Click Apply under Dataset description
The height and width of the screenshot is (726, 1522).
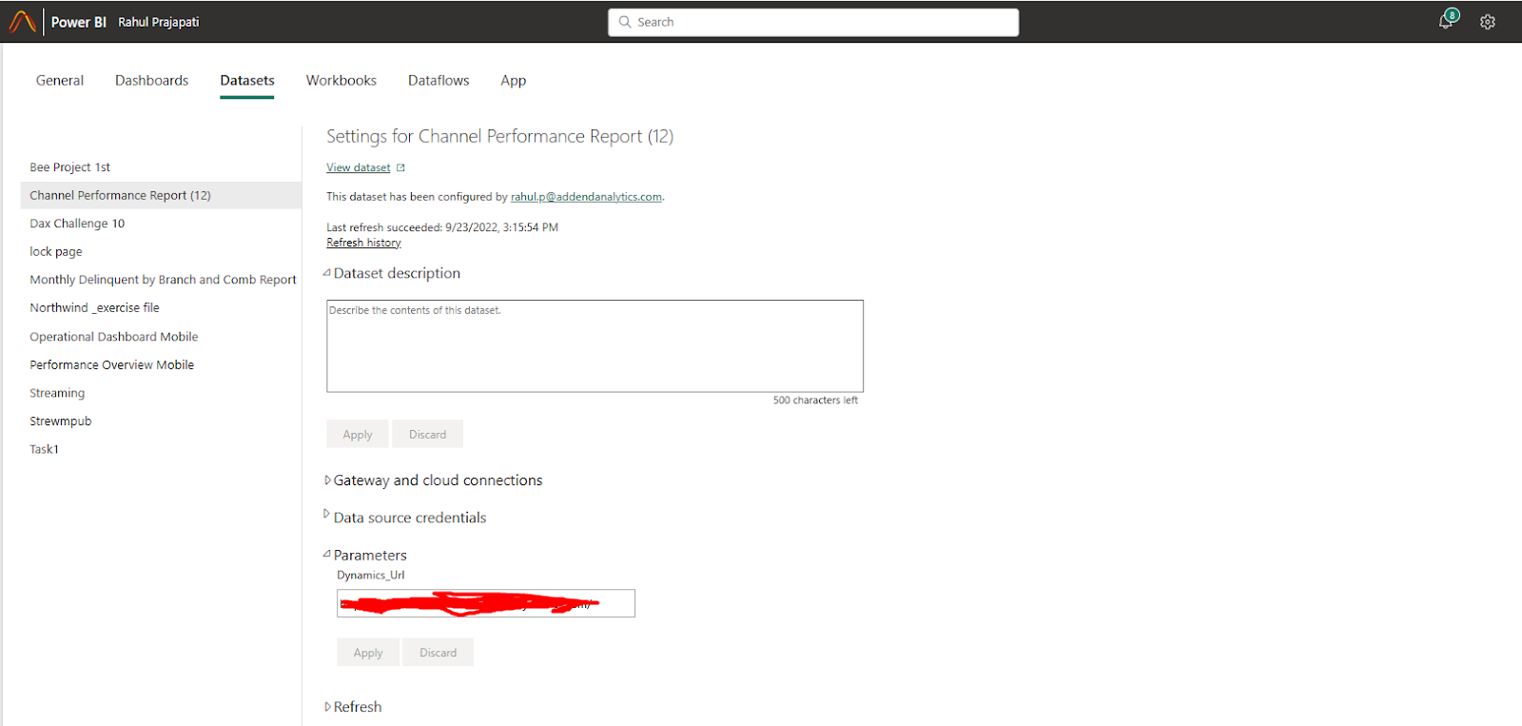358,434
